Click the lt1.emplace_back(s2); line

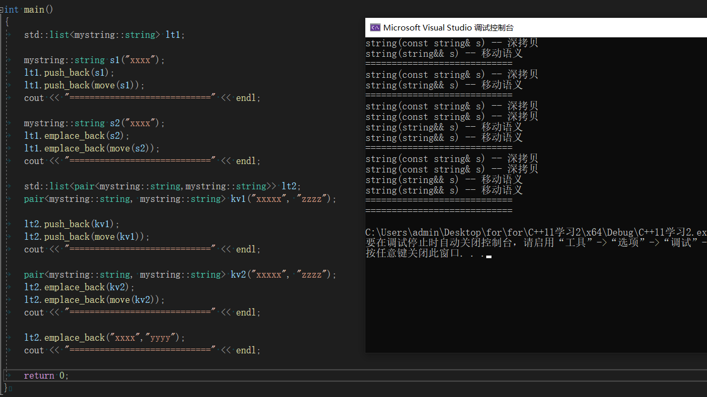77,136
